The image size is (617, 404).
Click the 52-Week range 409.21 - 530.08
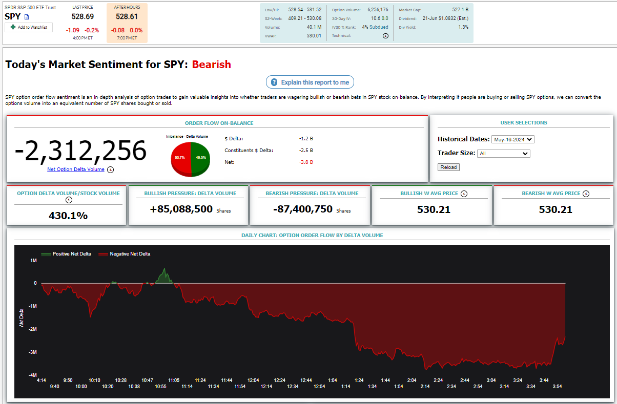coord(305,18)
